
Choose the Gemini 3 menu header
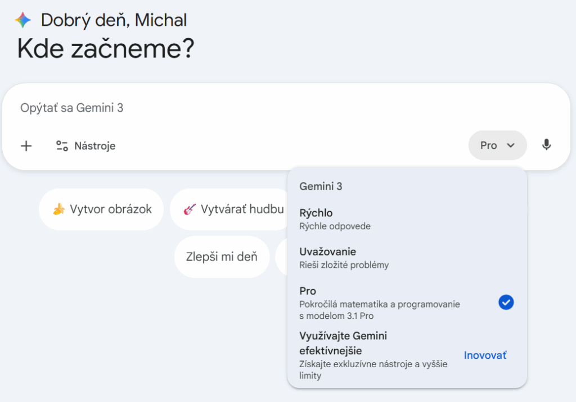[321, 186]
